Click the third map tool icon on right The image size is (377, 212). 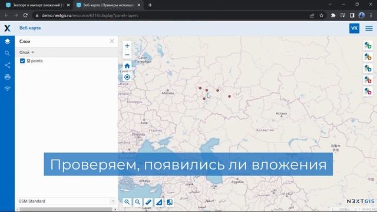[368, 68]
